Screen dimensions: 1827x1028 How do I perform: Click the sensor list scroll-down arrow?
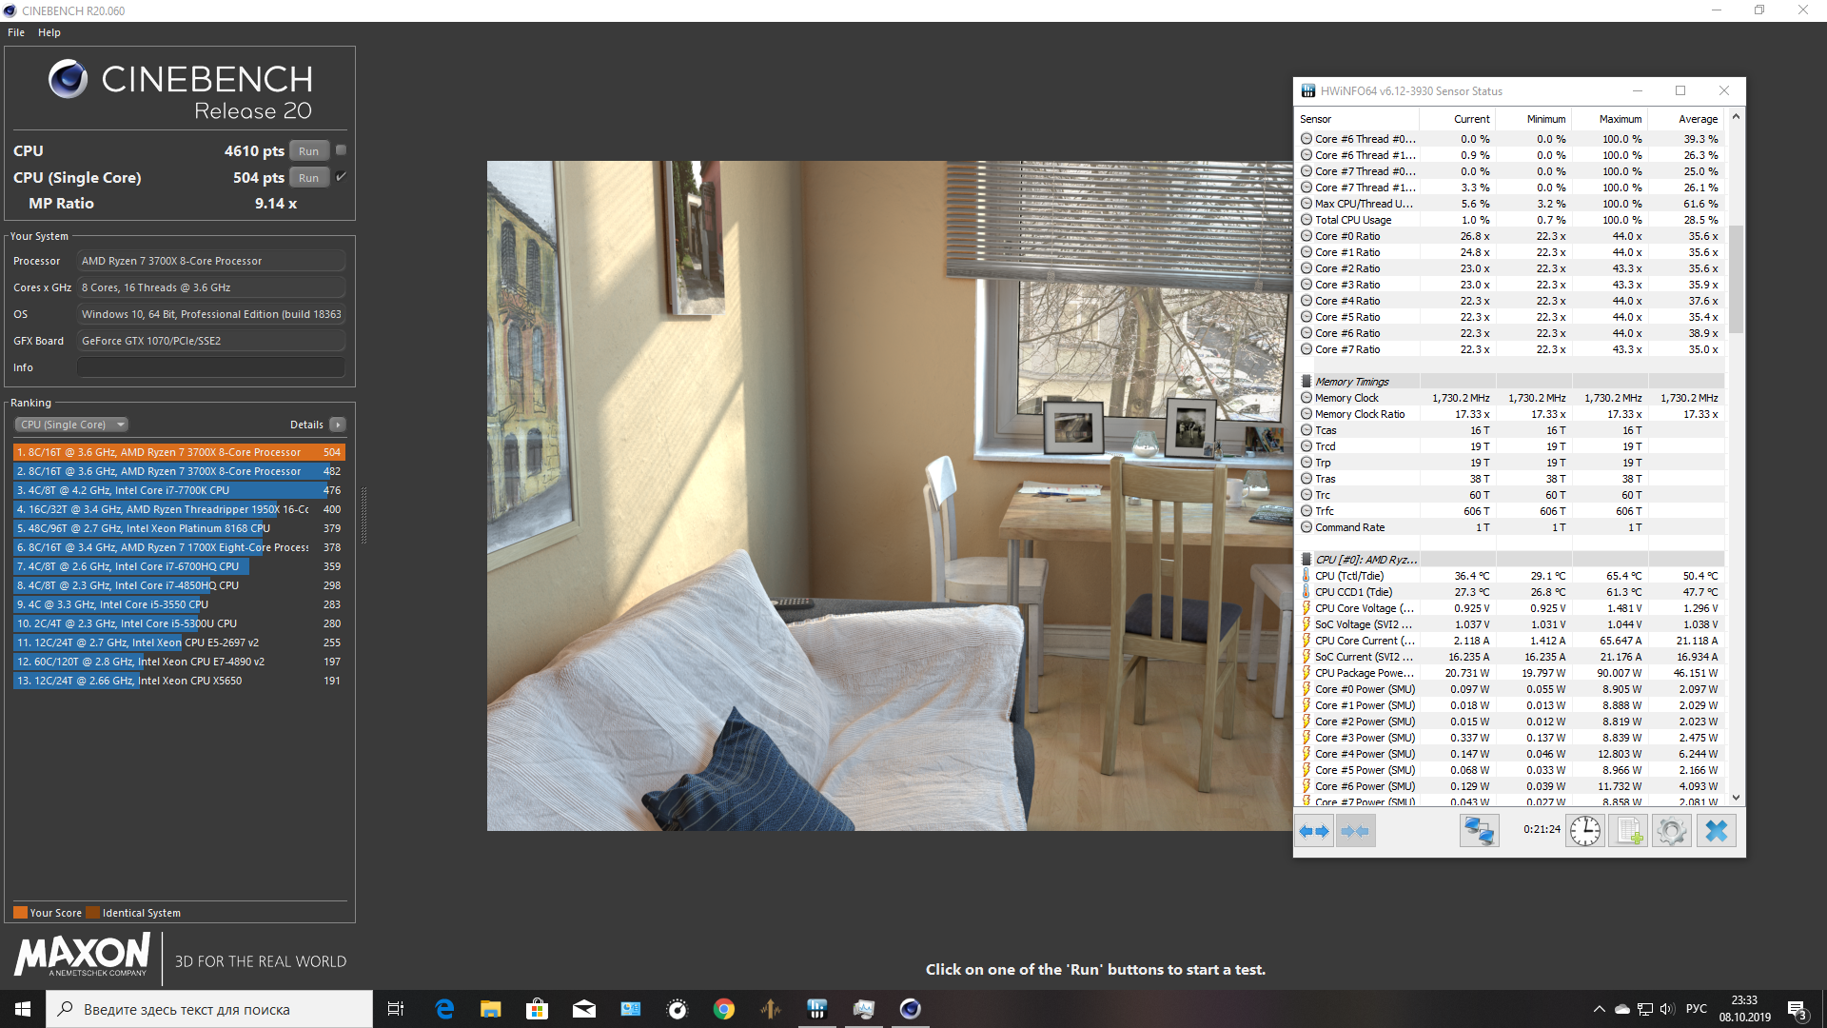tap(1737, 798)
